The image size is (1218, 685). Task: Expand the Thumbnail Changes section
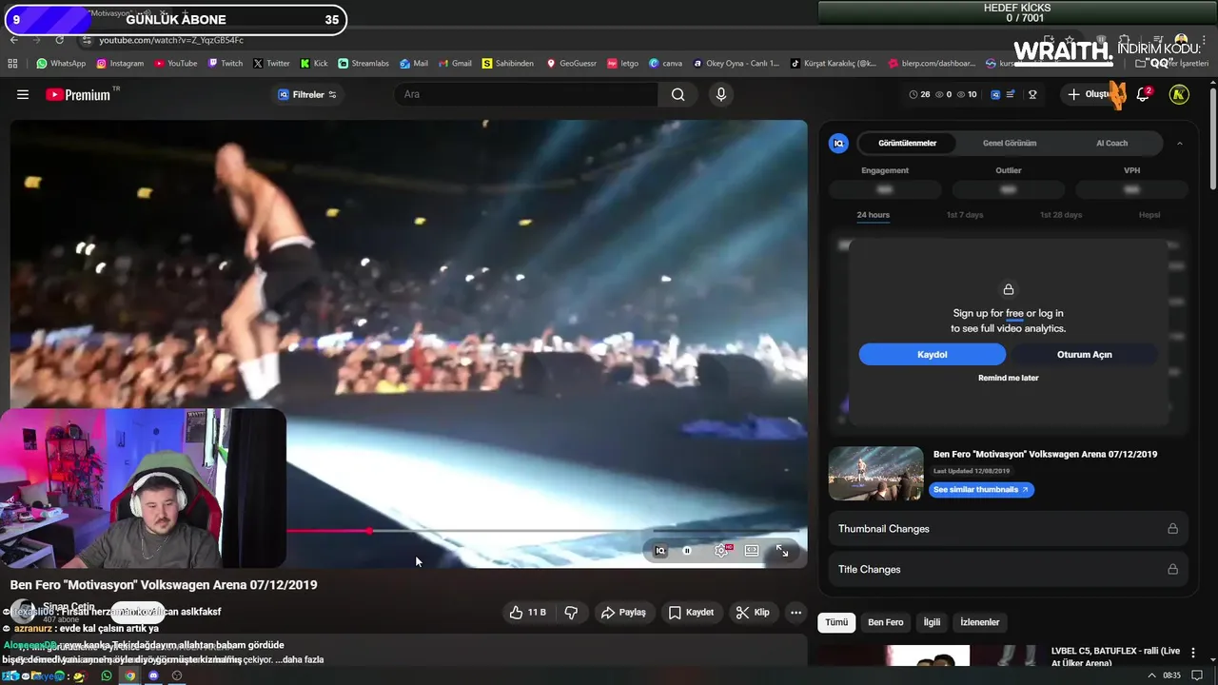[x=1008, y=529]
